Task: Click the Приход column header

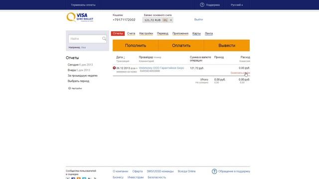Action: point(219,57)
